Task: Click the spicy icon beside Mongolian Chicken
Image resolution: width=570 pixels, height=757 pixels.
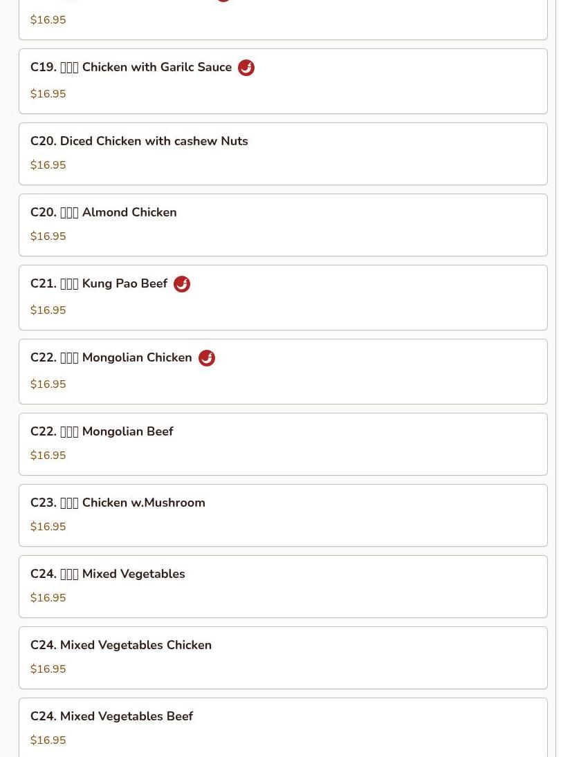Action: click(x=207, y=357)
